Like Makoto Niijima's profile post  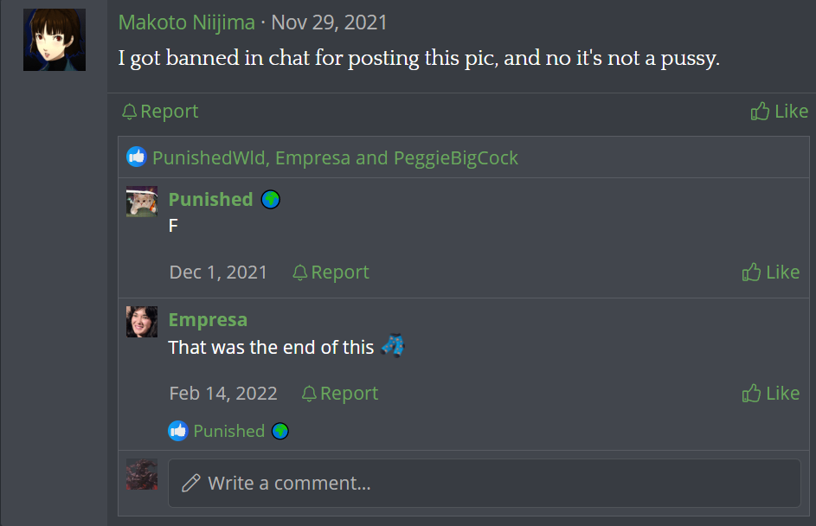pyautogui.click(x=779, y=112)
